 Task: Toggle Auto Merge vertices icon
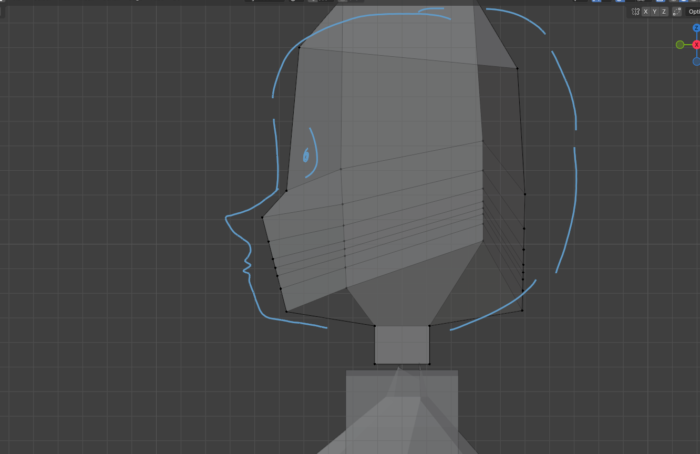point(677,12)
